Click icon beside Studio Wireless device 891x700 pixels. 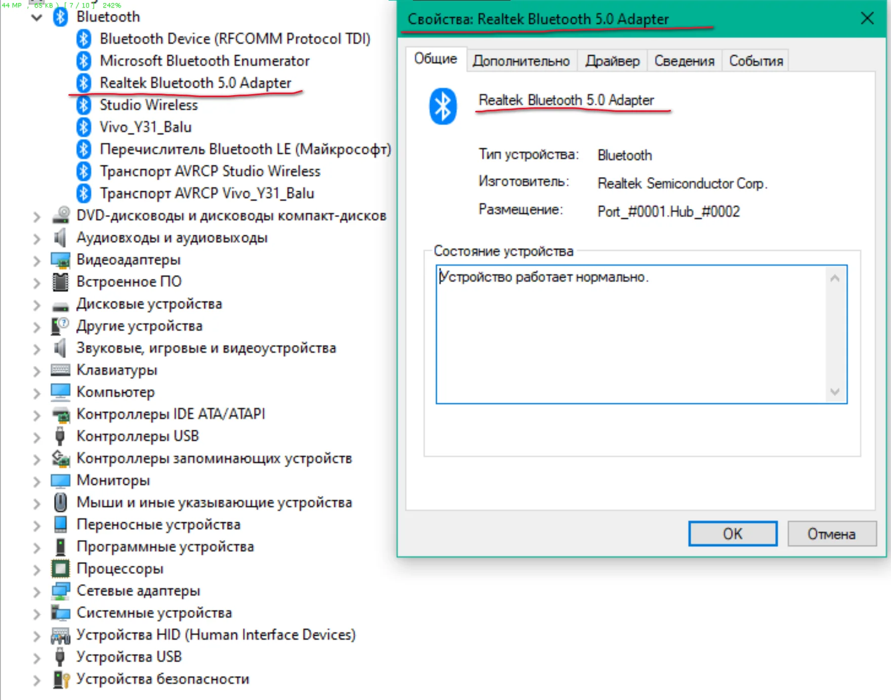(x=83, y=105)
